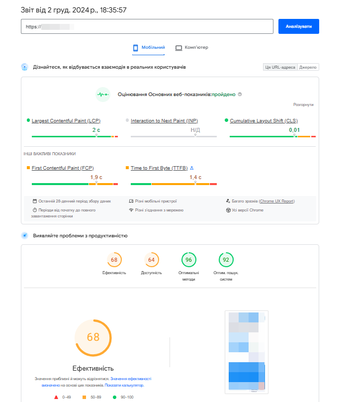Click the experimental flask icon beside TTFB

coord(192,168)
